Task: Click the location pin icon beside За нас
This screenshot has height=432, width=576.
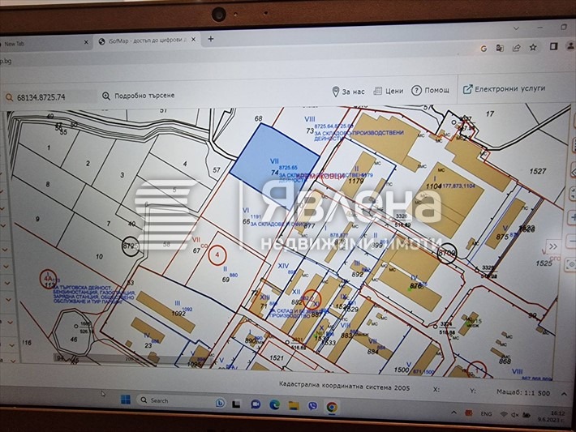Action: [x=335, y=92]
